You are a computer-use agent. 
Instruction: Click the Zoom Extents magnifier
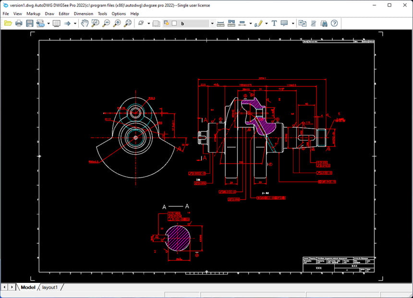[128, 24]
